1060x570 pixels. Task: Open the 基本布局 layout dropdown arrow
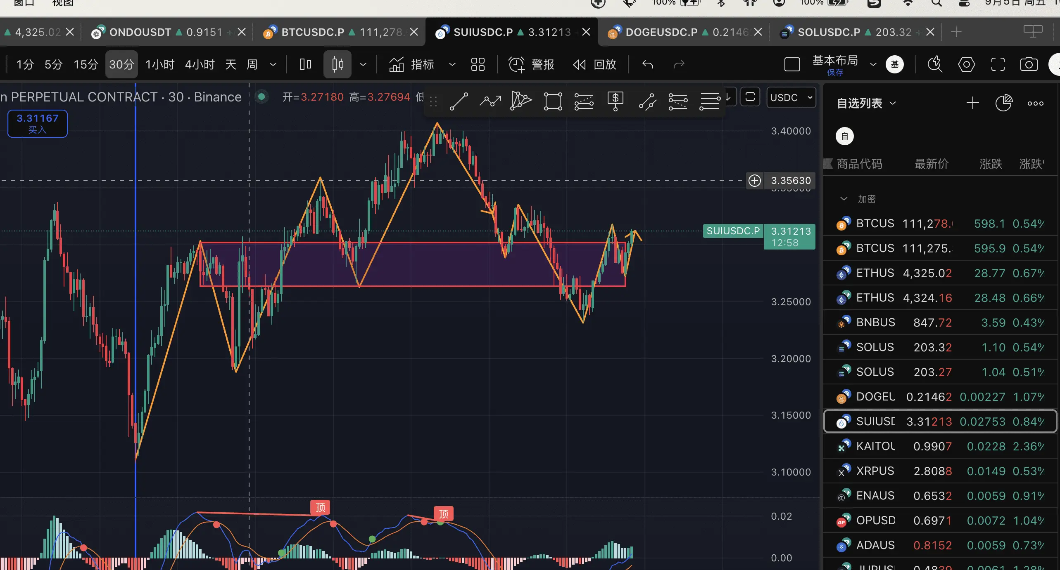[873, 64]
